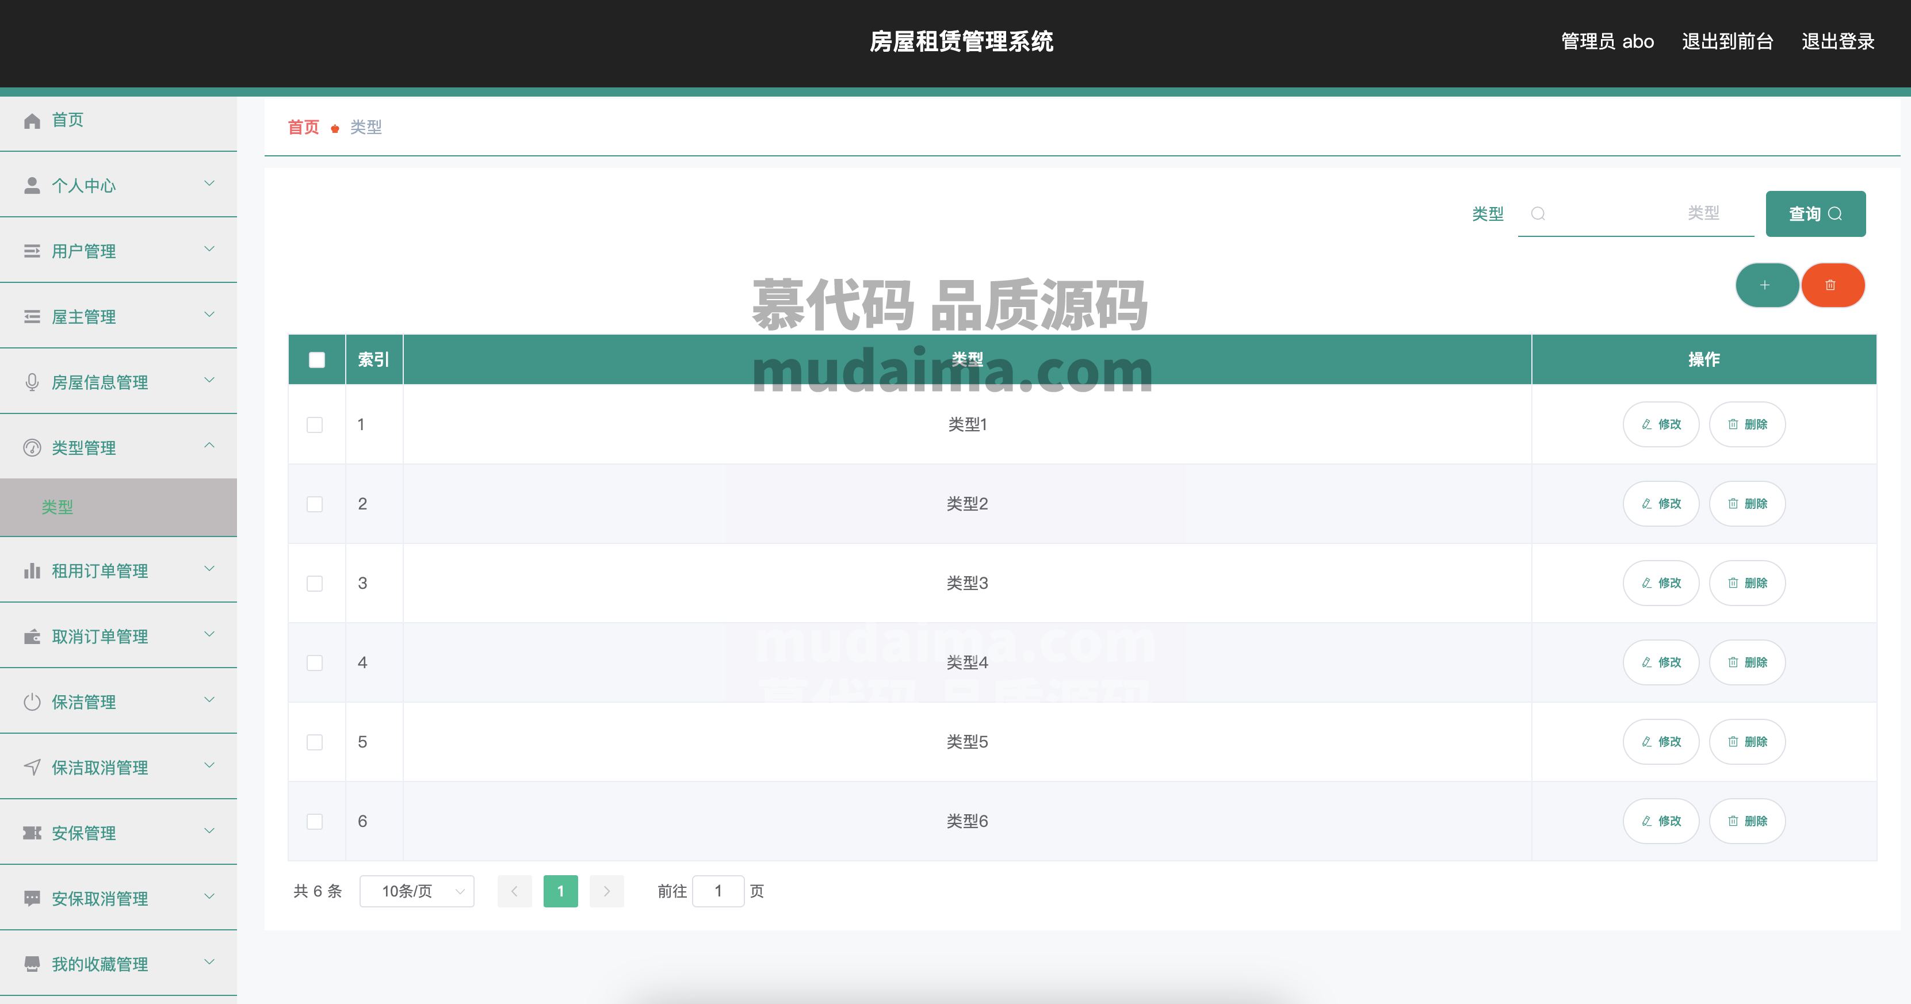Click the 首页 breadcrumb link
The width and height of the screenshot is (1911, 1004).
click(x=303, y=128)
